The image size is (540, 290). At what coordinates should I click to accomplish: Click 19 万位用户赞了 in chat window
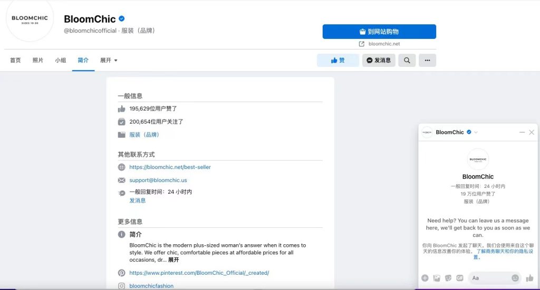click(478, 194)
